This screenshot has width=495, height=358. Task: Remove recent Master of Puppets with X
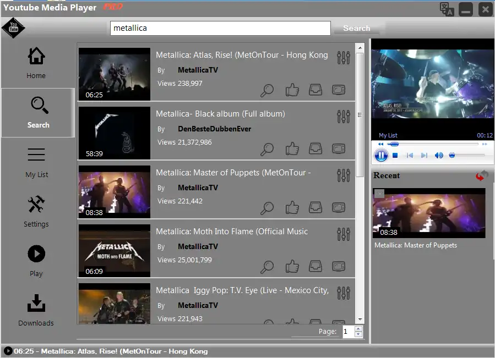coord(379,194)
